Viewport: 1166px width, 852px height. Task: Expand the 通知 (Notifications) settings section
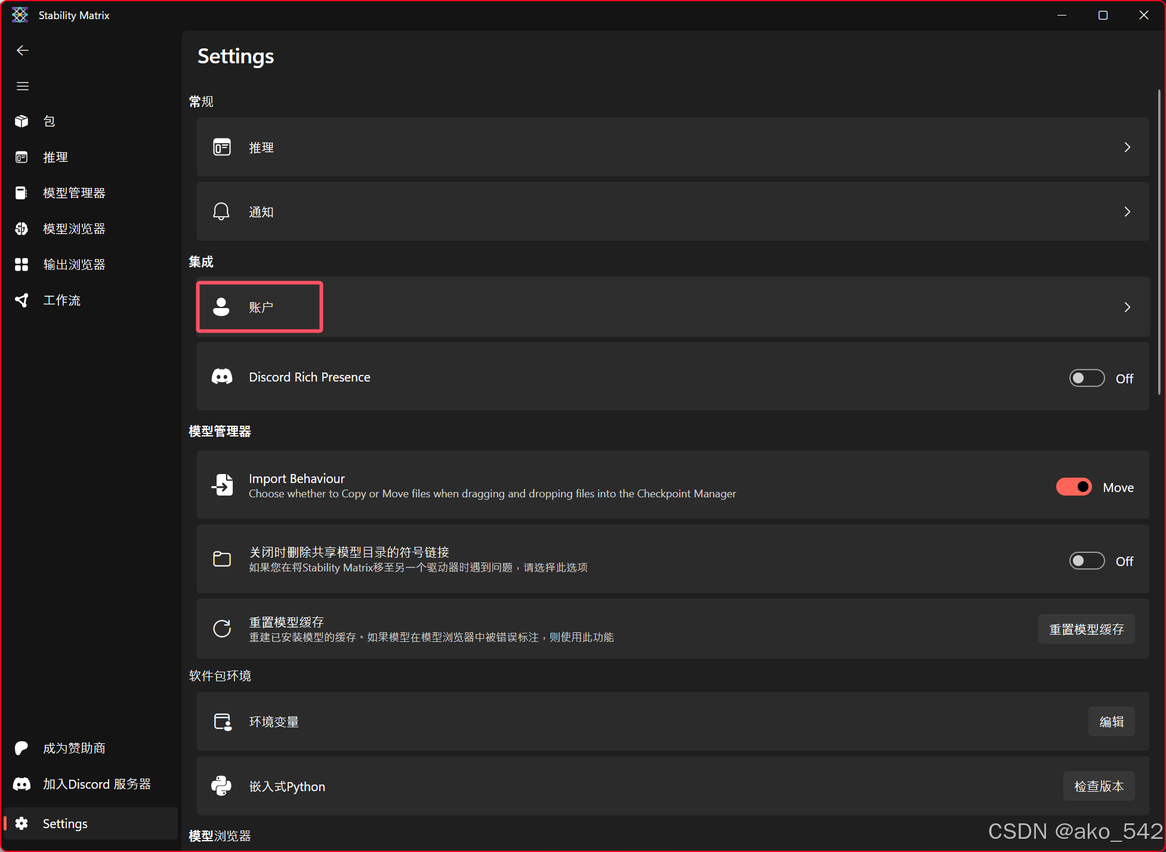tap(674, 212)
